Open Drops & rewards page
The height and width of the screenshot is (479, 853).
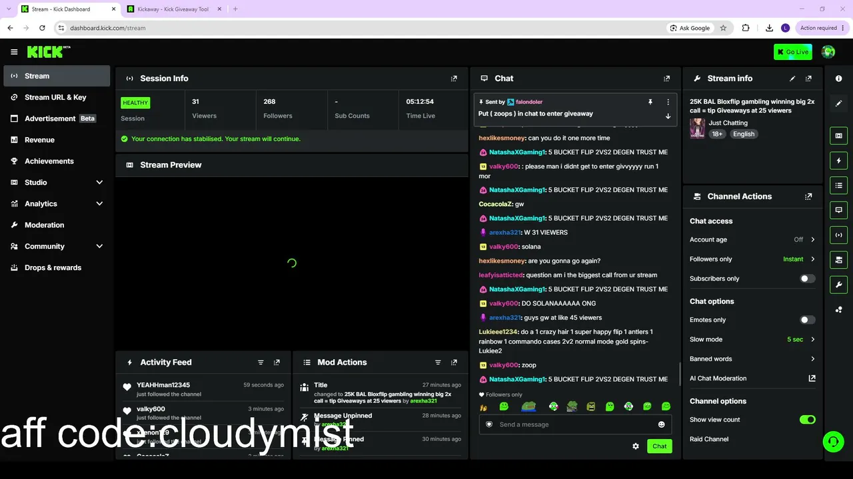point(57,267)
